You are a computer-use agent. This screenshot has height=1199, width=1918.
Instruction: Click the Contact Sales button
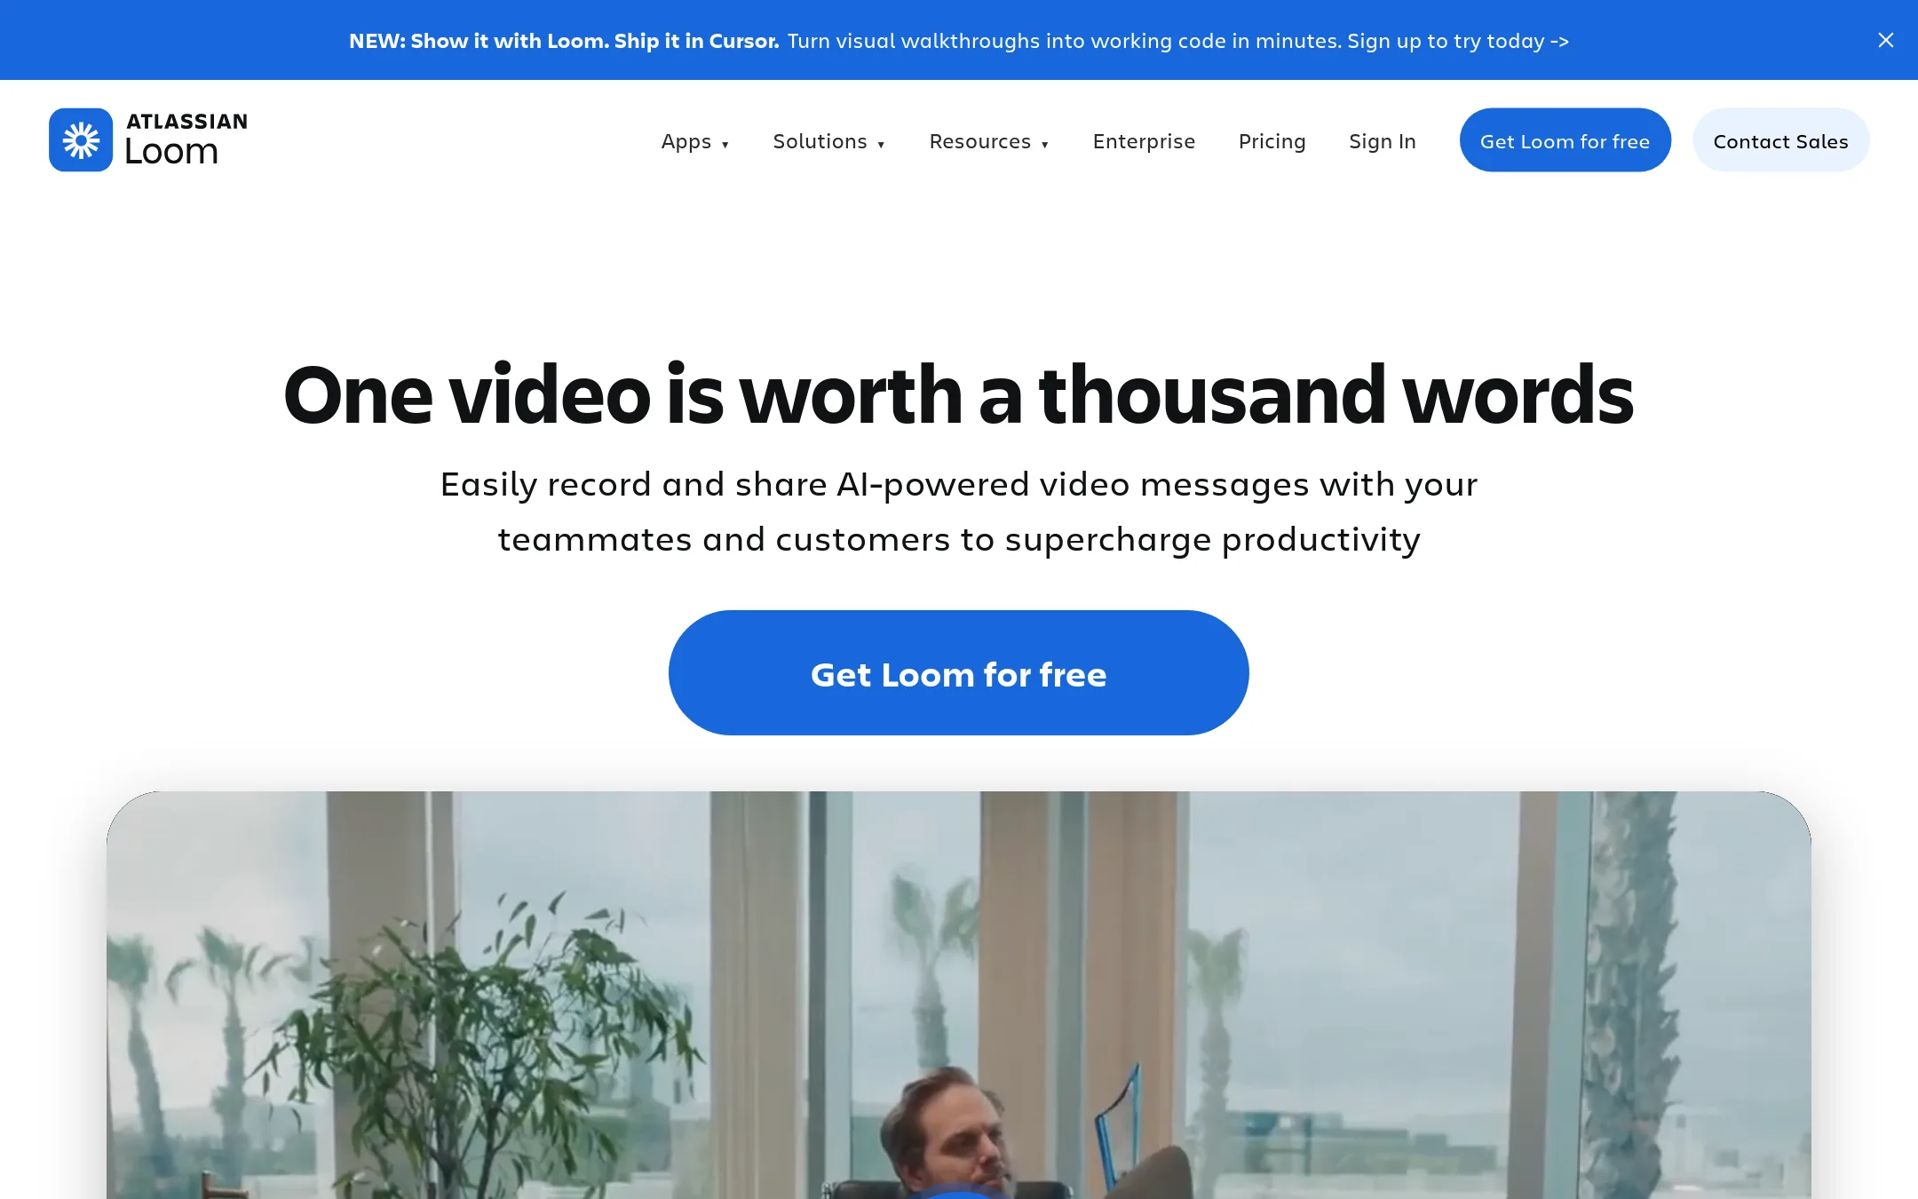[1780, 140]
